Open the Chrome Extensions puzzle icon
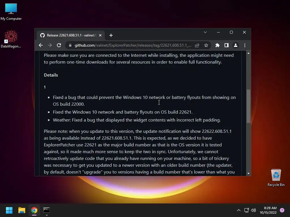This screenshot has width=290, height=217. click(x=217, y=45)
